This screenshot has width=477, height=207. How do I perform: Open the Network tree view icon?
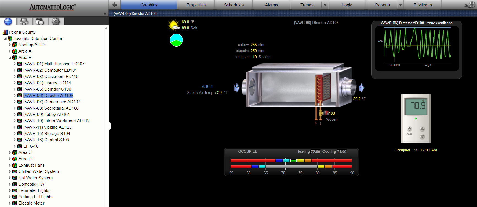24,21
